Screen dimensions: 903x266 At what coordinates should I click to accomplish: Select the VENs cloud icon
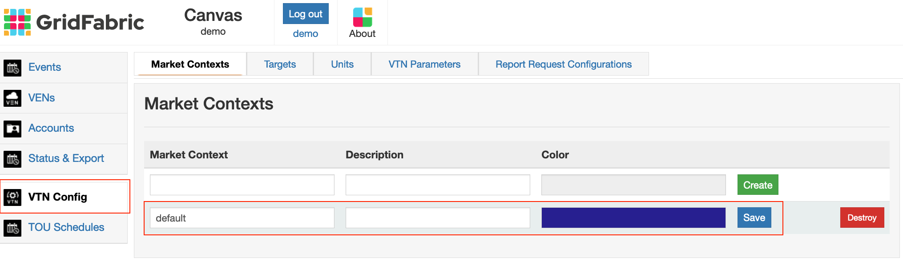pyautogui.click(x=13, y=98)
